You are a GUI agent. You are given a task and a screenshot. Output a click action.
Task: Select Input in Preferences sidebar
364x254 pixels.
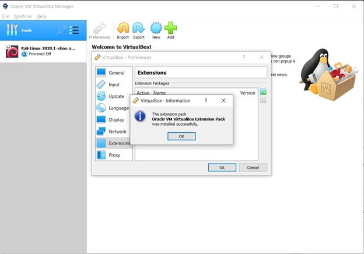tap(114, 84)
